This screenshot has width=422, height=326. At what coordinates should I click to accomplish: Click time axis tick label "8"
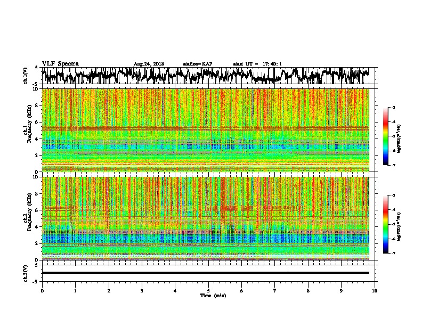click(308, 291)
